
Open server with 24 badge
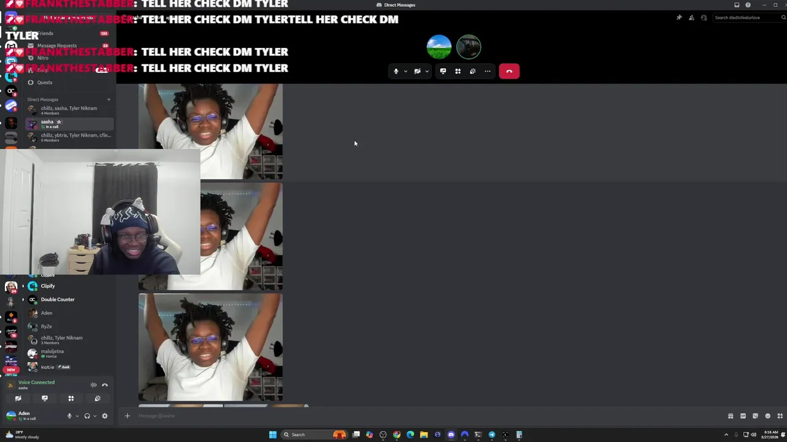point(11,287)
